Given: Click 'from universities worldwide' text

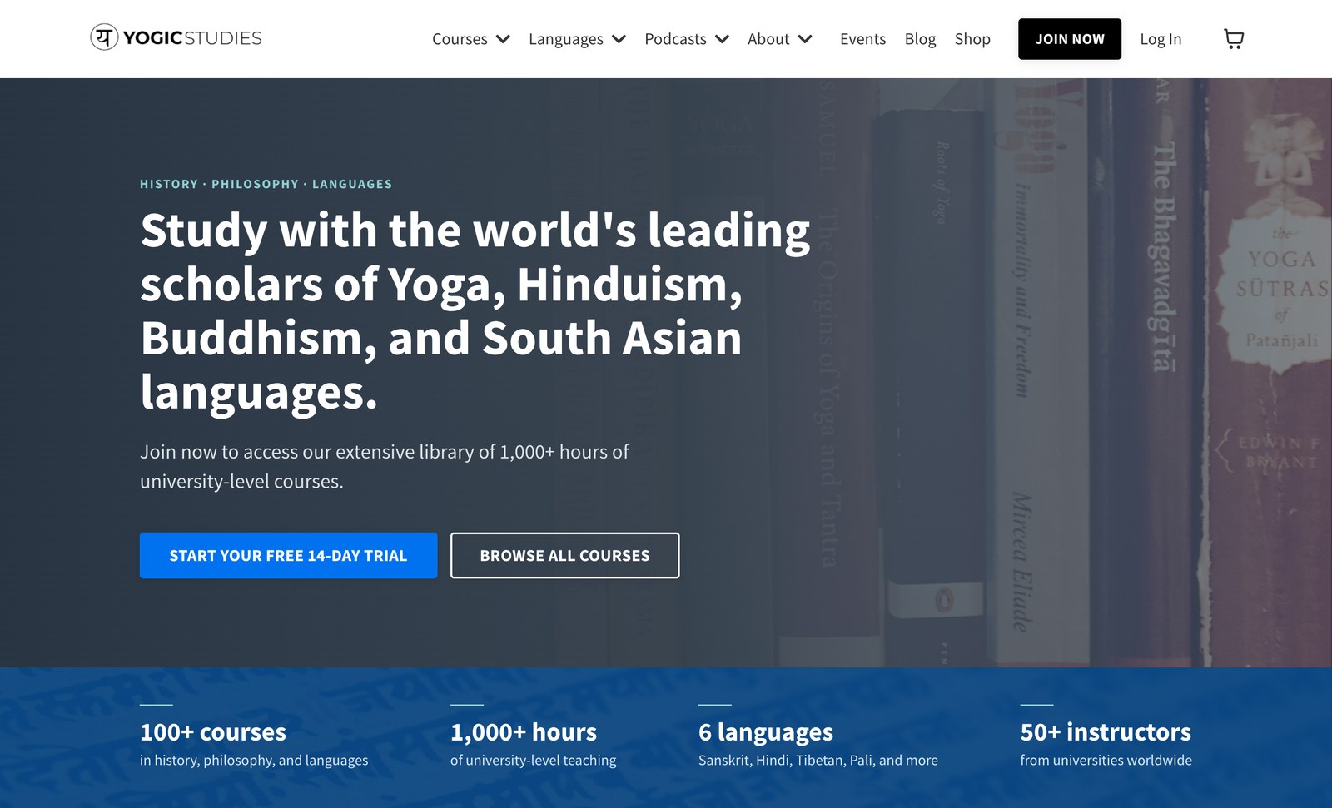Looking at the screenshot, I should (1106, 760).
